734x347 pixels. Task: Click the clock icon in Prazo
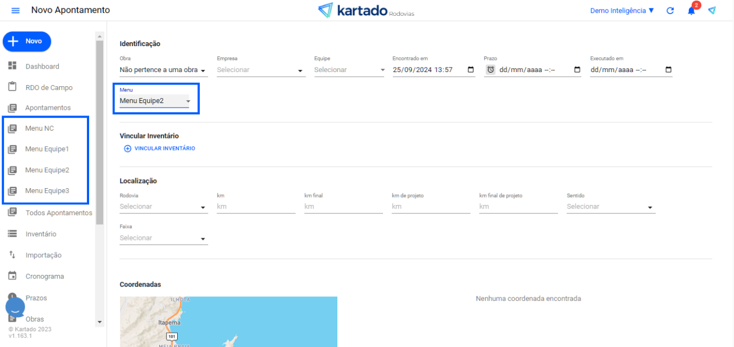(x=491, y=70)
